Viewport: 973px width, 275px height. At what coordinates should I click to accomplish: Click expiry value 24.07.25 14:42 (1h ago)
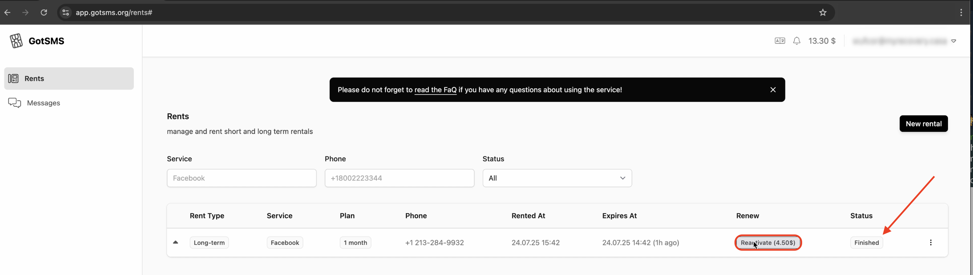pos(641,243)
